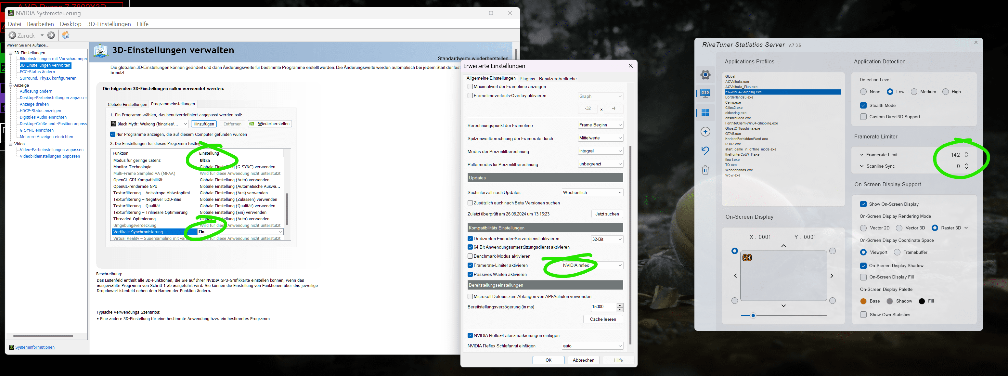Open RivaTuner setup gear icon
The width and height of the screenshot is (1008, 376).
[x=705, y=75]
